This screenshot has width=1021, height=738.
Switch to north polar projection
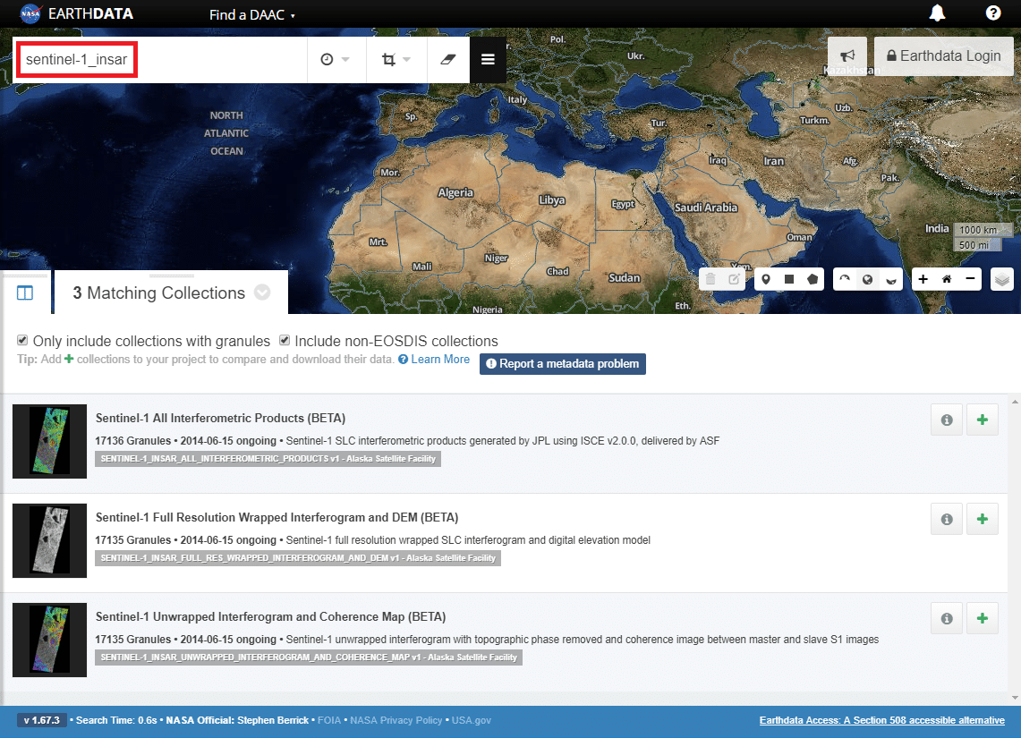tap(845, 279)
